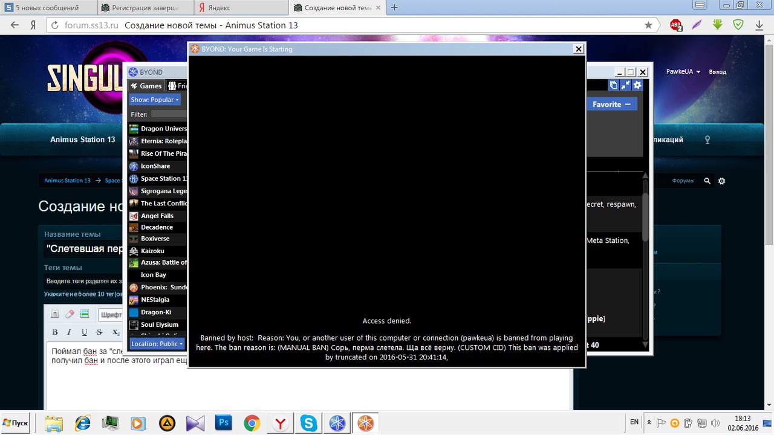Toggle the editor source mode switch
The image size is (774, 435).
click(54, 314)
